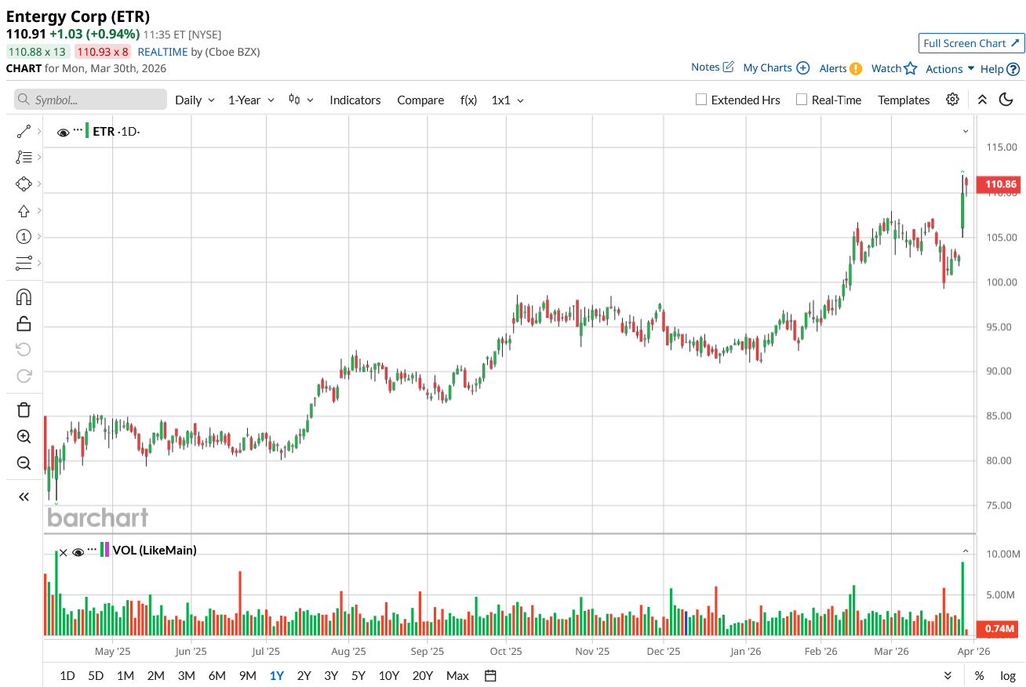This screenshot has height=687, width=1026.
Task: Follow the REALTIME link
Action: click(x=162, y=52)
